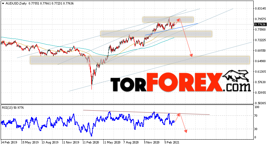Open the chart menu triangle beside AUDUSD
The height and width of the screenshot is (146, 268).
tap(3, 4)
